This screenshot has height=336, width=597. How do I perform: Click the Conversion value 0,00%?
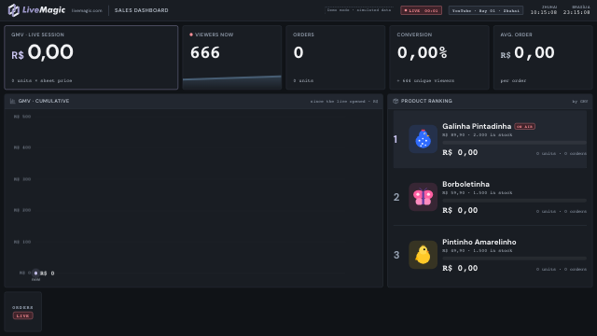pyautogui.click(x=423, y=52)
